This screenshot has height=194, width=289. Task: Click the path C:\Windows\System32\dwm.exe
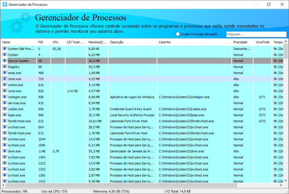[x=181, y=151]
